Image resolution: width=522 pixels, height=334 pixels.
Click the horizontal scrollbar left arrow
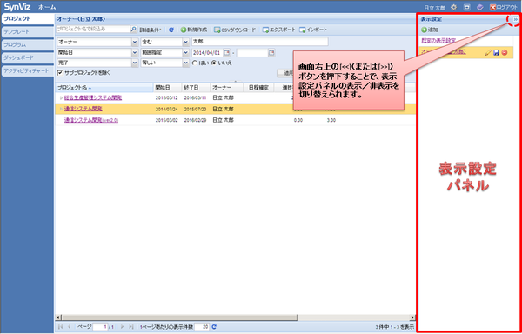(x=58, y=317)
